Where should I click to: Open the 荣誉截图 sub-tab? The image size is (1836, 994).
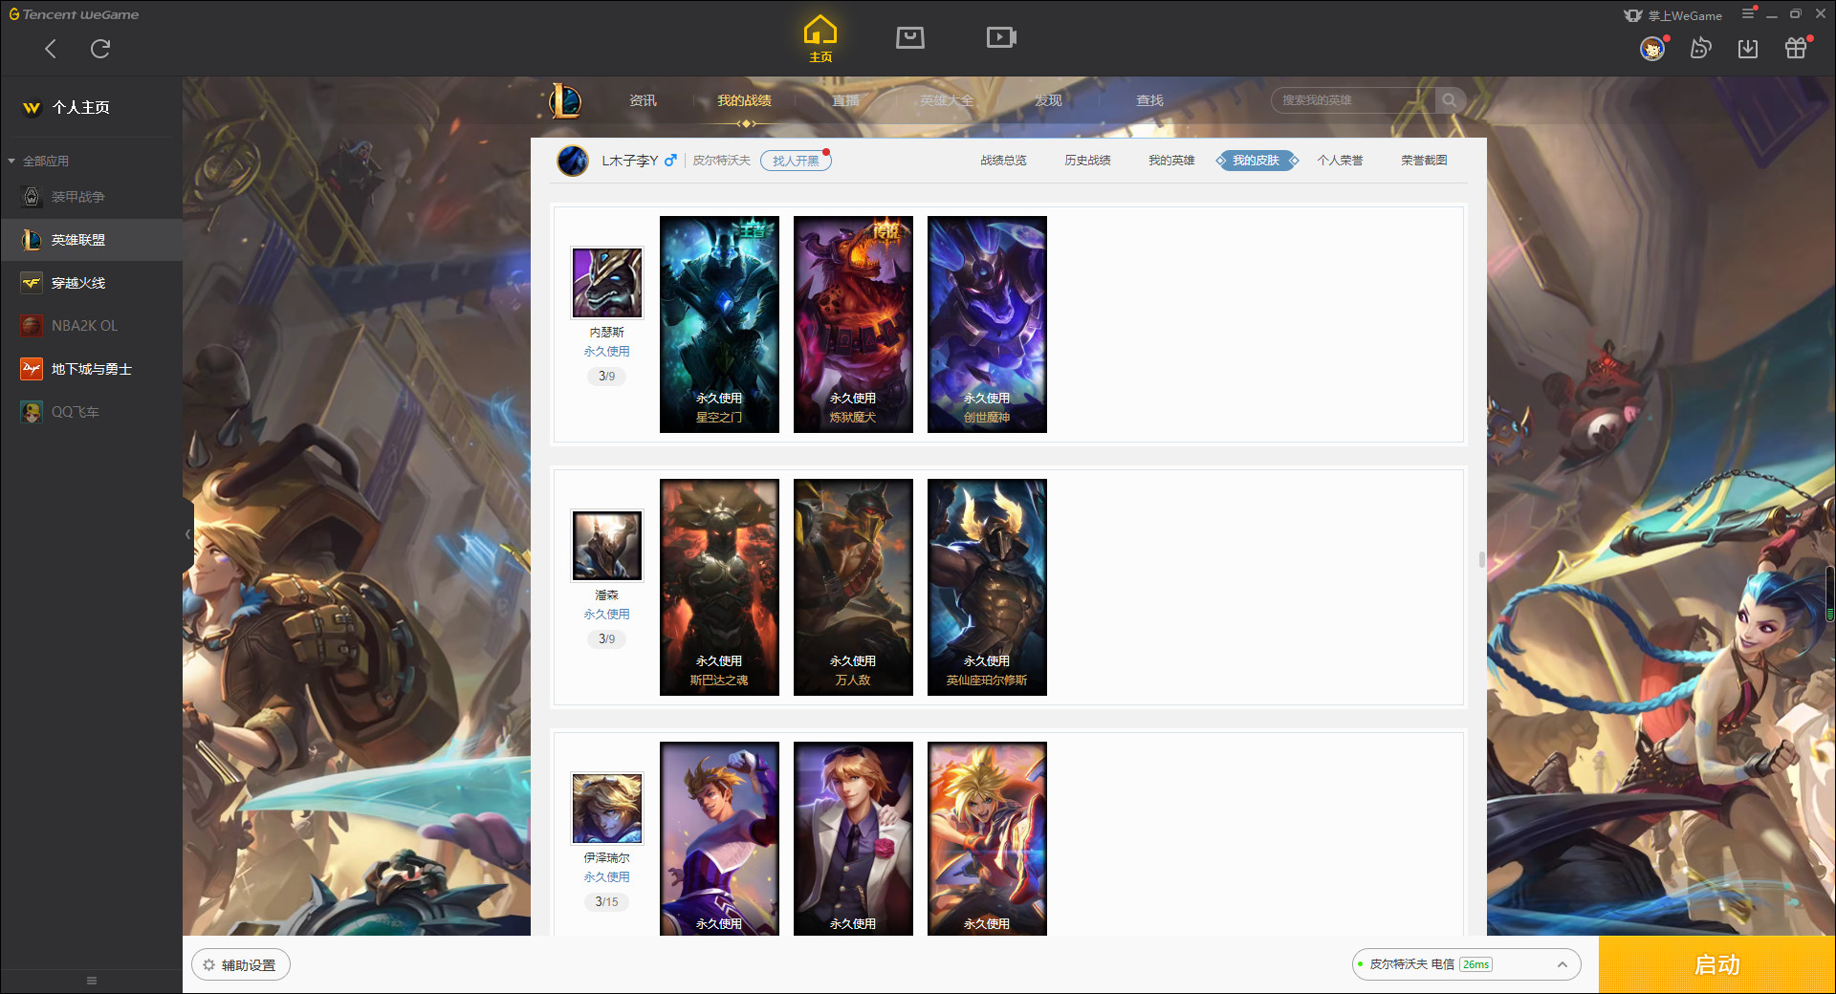(x=1424, y=161)
